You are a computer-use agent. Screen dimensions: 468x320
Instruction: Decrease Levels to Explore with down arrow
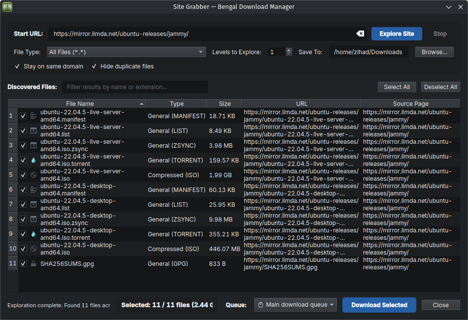point(289,54)
